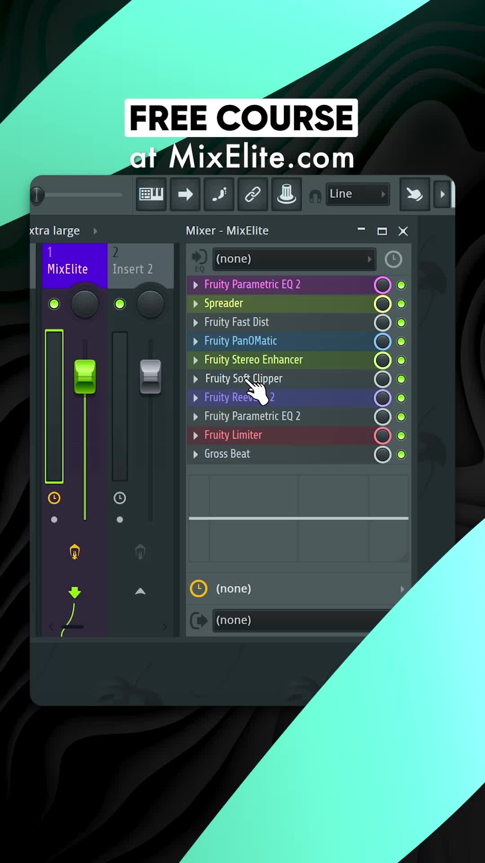Open the Line snap dropdown

[x=357, y=194]
